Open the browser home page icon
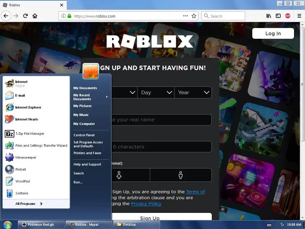 point(35,16)
